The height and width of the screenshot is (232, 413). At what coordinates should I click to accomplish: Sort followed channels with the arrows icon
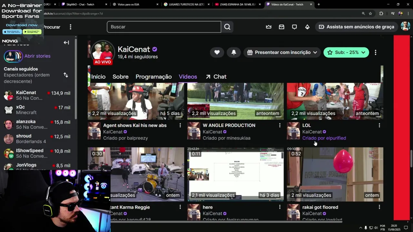66,75
